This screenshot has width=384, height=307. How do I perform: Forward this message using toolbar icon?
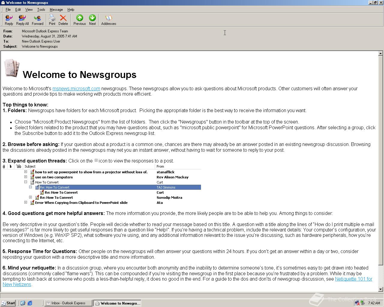tap(37, 20)
